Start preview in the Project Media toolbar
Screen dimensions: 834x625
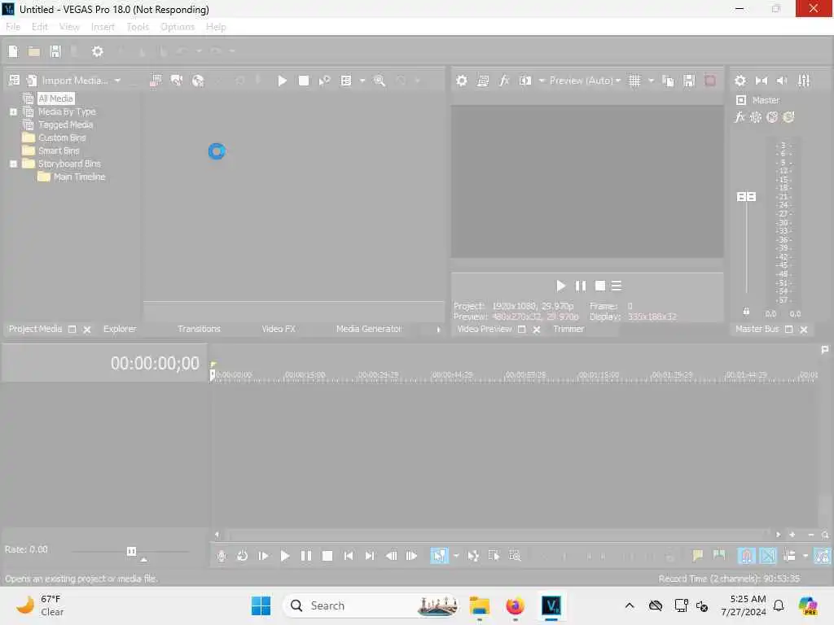point(283,81)
